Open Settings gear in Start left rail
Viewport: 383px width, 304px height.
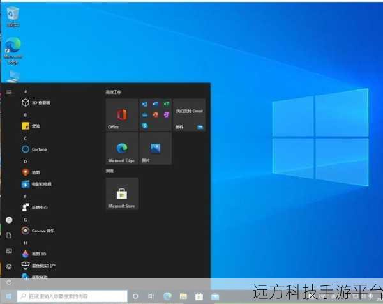pos(9,266)
